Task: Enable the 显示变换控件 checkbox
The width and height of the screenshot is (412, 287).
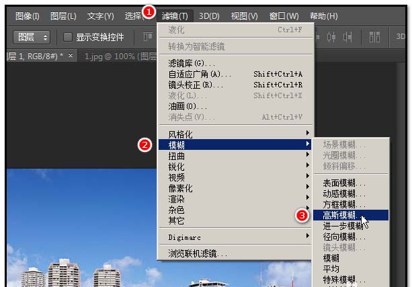Action: (x=68, y=37)
